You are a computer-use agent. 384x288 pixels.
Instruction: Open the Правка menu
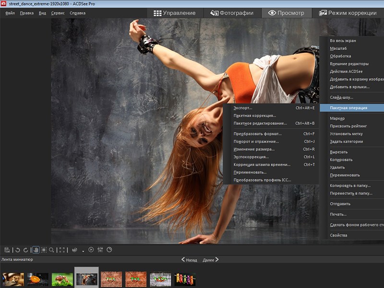coord(27,13)
